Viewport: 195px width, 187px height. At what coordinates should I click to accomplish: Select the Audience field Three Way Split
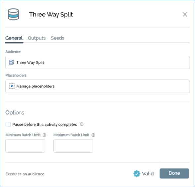[x=97, y=62]
